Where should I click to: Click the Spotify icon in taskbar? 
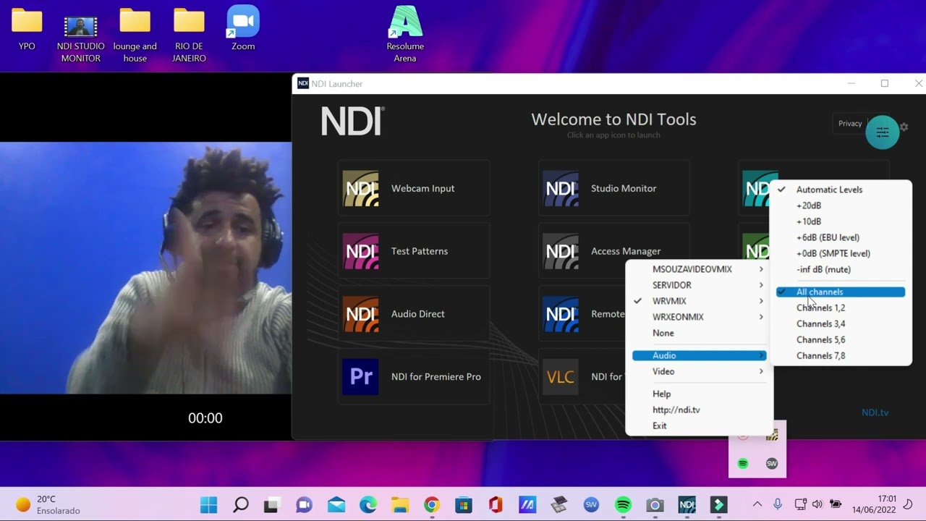[623, 504]
